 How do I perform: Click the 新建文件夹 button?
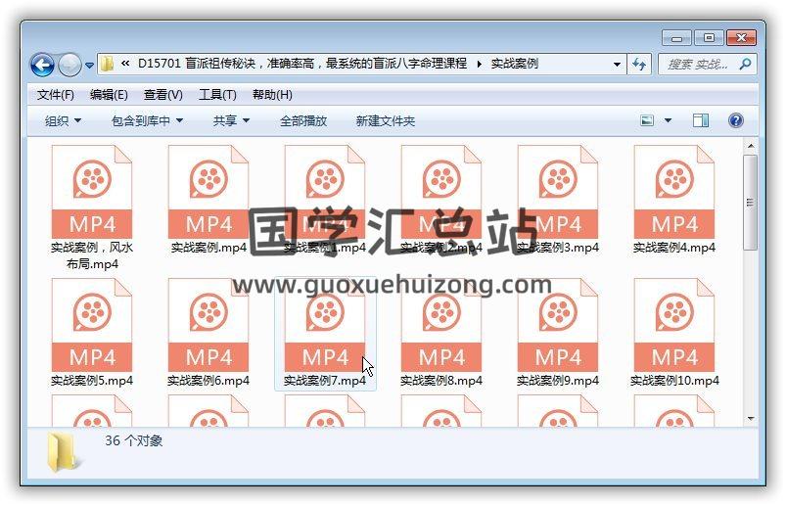(x=386, y=120)
